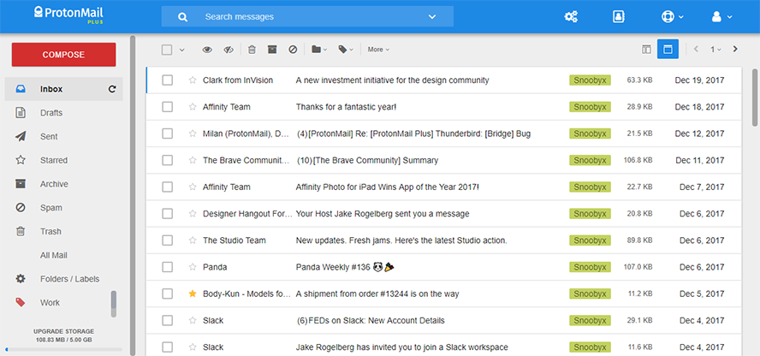Check the Affinity Photo for iPad email checkbox

tap(167, 187)
